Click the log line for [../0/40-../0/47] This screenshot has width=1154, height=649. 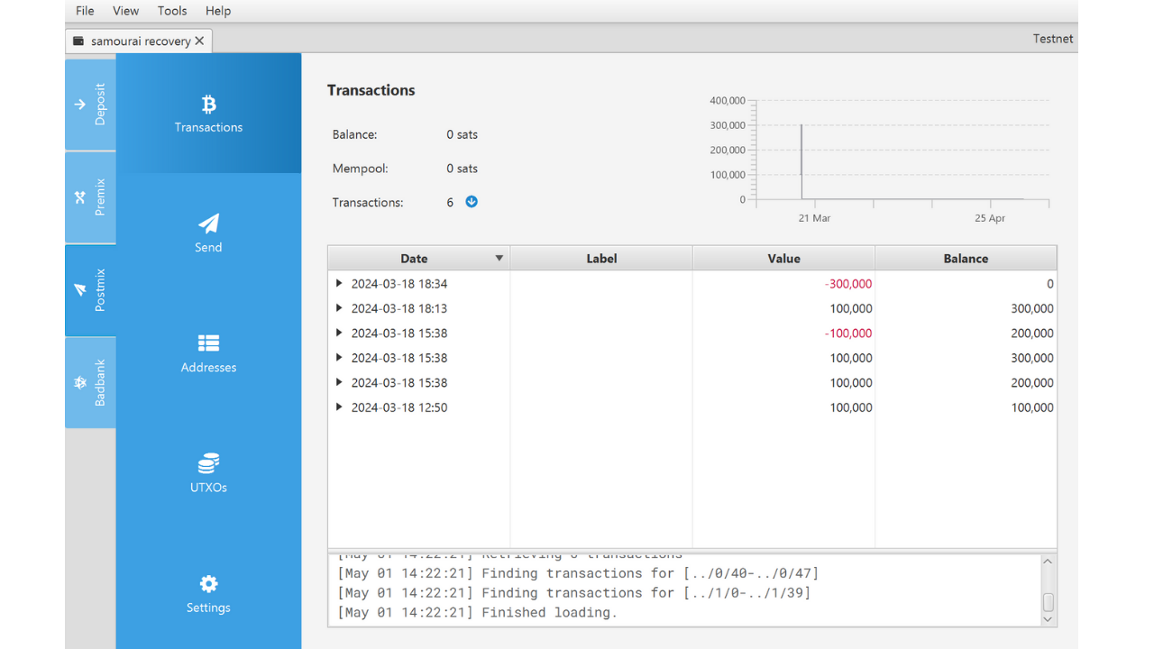(x=578, y=572)
